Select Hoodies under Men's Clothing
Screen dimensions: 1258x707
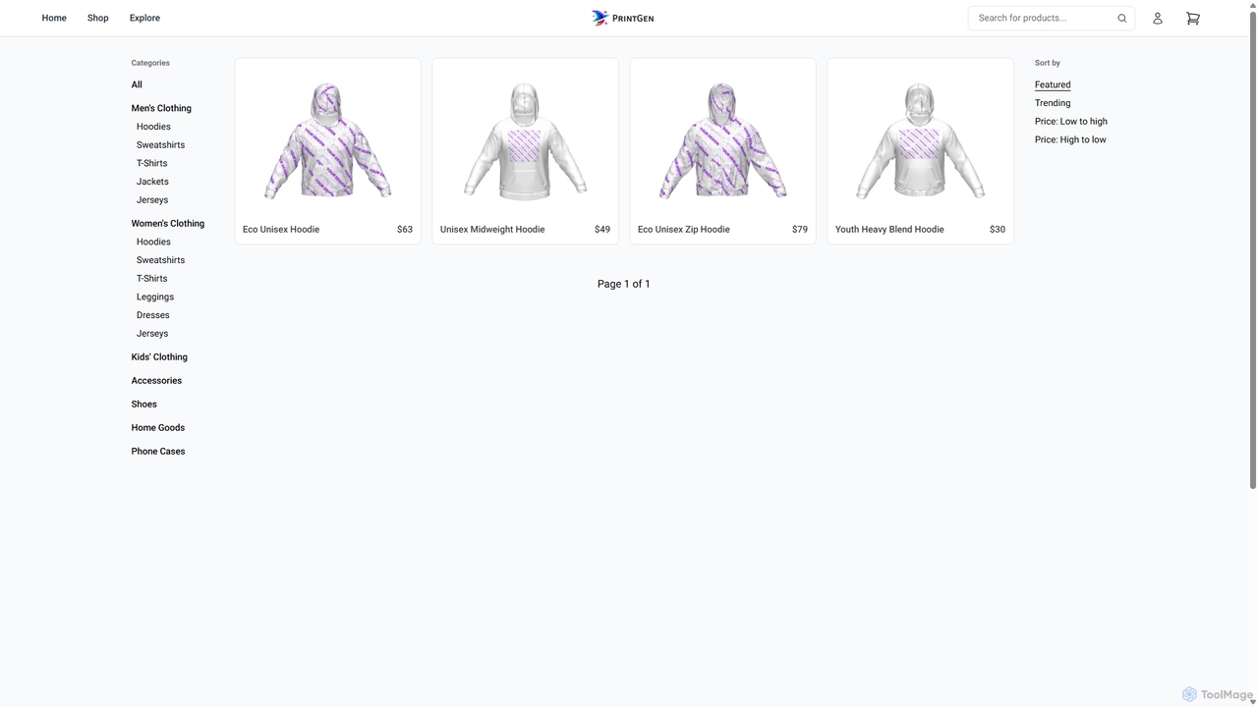(153, 127)
